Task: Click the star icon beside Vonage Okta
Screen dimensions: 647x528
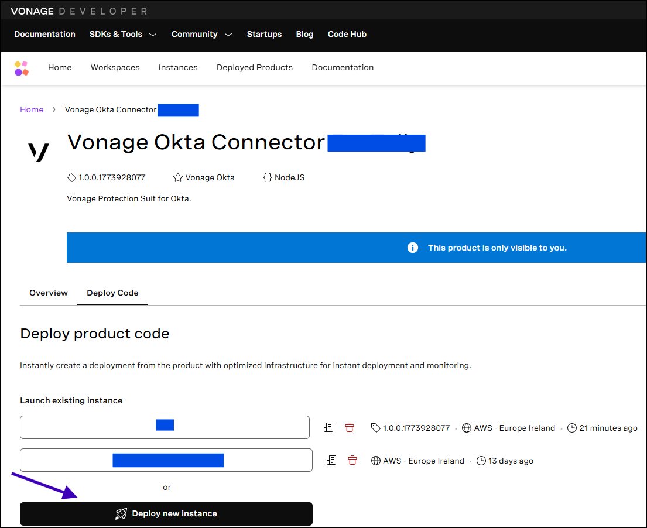Action: click(x=178, y=177)
